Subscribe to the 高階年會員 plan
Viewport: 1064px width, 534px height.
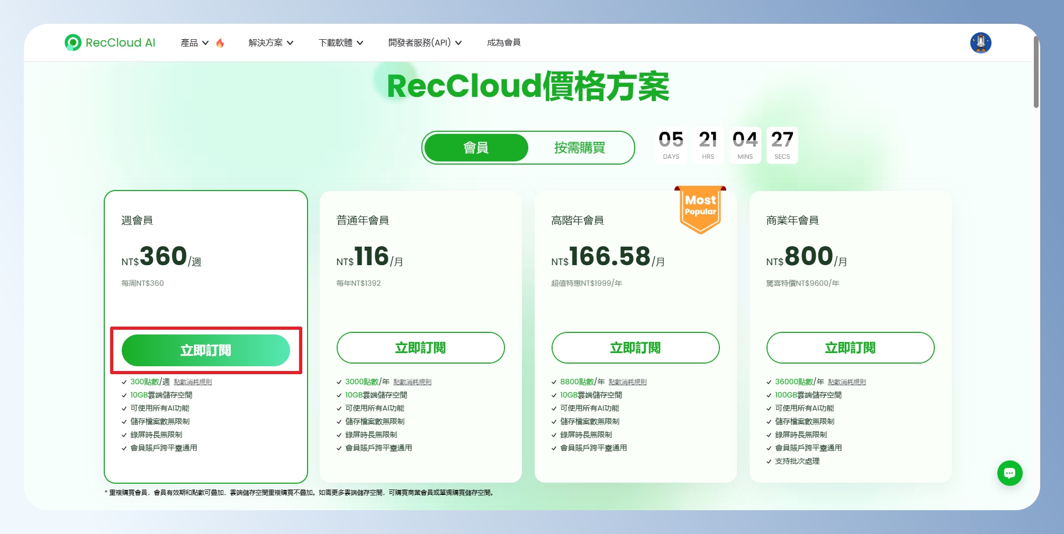click(x=635, y=348)
